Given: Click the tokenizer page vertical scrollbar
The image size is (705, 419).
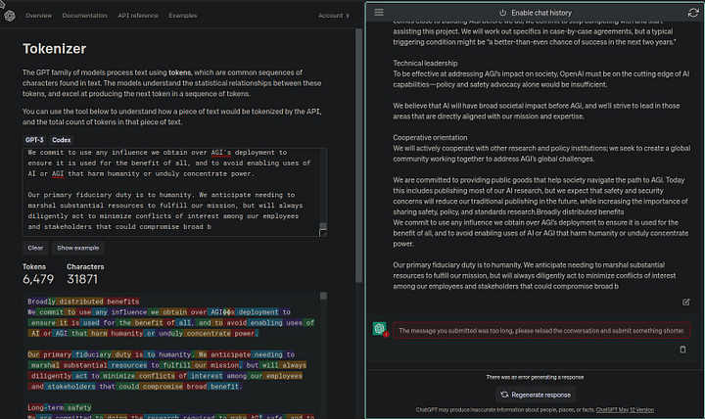Looking at the screenshot, I should [358, 156].
